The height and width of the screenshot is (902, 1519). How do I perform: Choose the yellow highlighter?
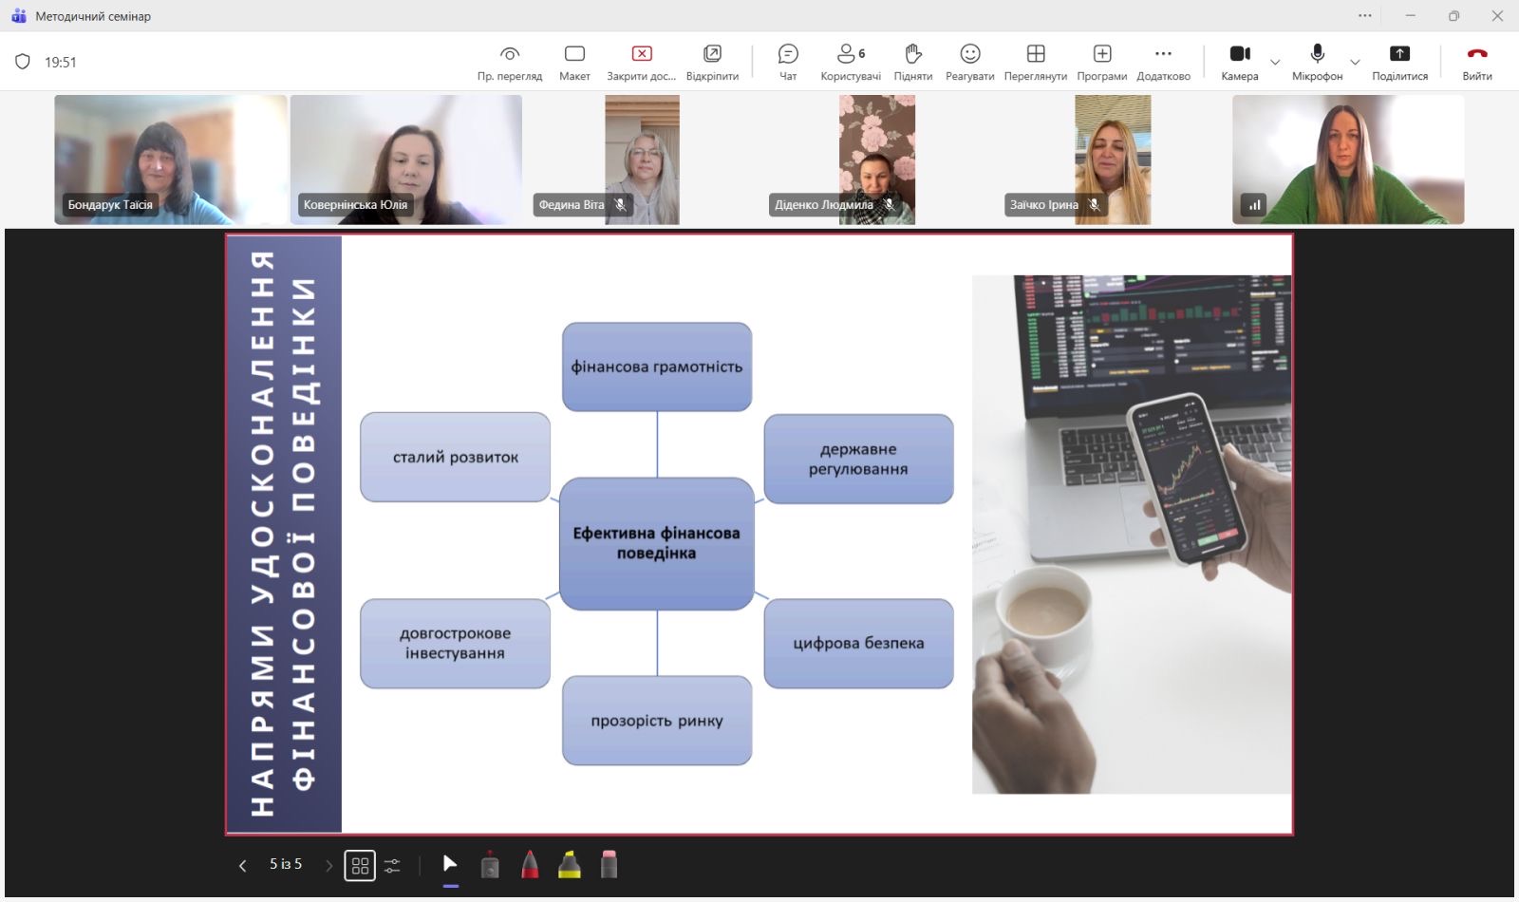coord(570,865)
